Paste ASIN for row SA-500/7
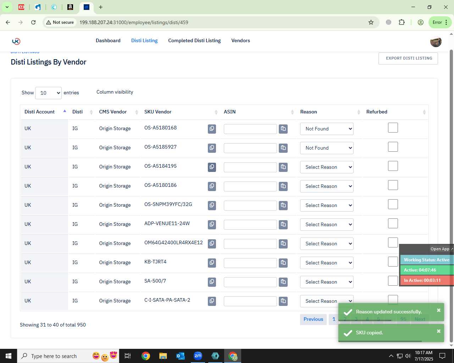Image resolution: width=454 pixels, height=363 pixels. pos(283,282)
